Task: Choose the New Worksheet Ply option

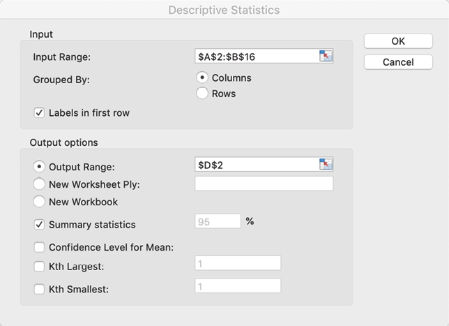Action: click(x=39, y=184)
